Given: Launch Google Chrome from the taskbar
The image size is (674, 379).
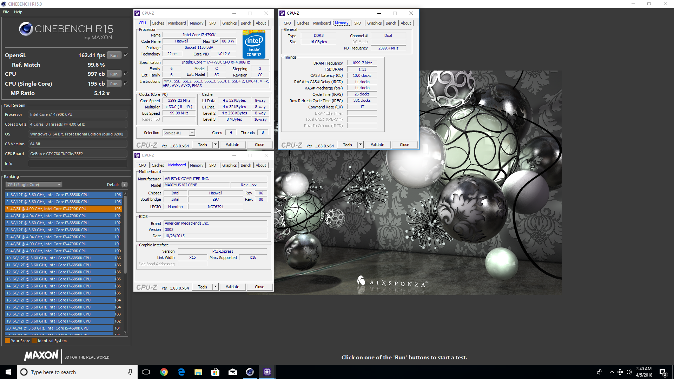Looking at the screenshot, I should click(x=164, y=372).
